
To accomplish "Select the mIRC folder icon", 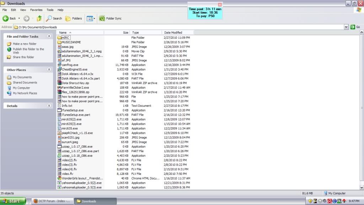I will [x=59, y=38].
